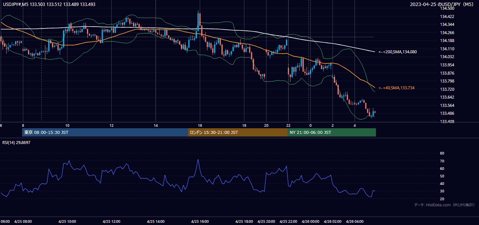
Task: Click the RSI axis value 40
Action: [442, 183]
